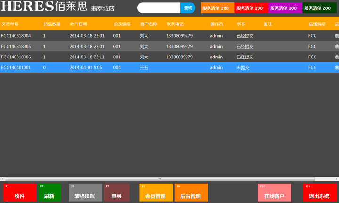Image resolution: width=339 pixels, height=203 pixels.
Task: Click the 查寻 search tile
Action: [116, 193]
